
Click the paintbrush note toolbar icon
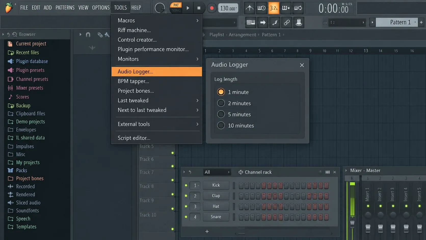[x=275, y=22]
